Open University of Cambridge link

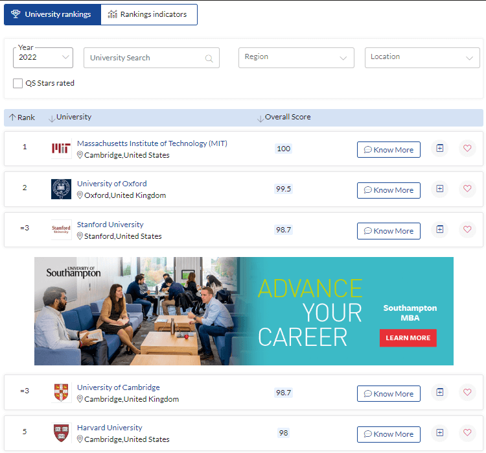point(119,387)
